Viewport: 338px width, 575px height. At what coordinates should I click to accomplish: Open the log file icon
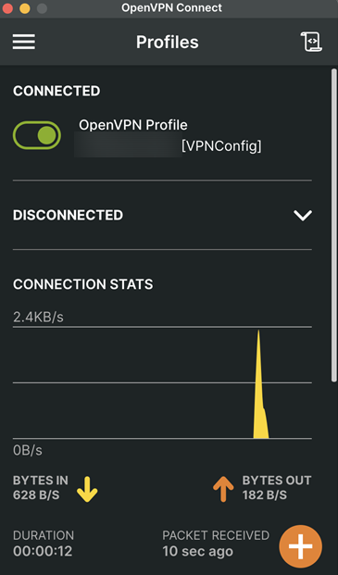[311, 42]
